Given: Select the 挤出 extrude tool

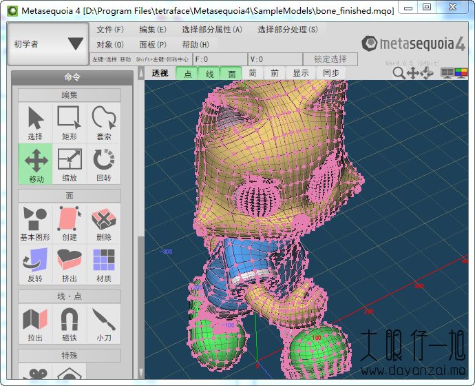Looking at the screenshot, I should [70, 265].
